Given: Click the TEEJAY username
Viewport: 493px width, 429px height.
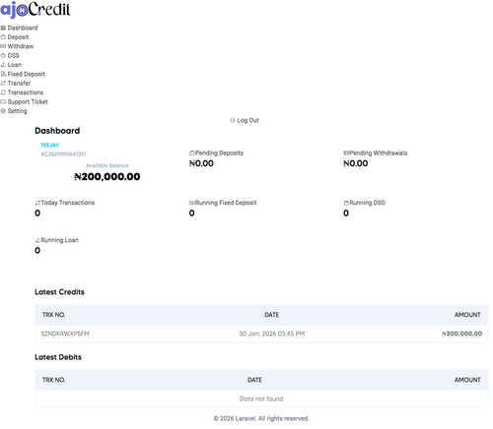Looking at the screenshot, I should pyautogui.click(x=50, y=145).
